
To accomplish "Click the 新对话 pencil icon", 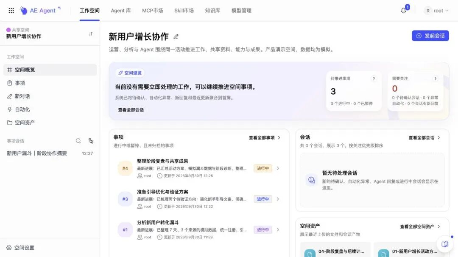I will [x=10, y=96].
